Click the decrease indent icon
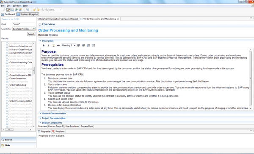This screenshot has width=254, height=154. click(79, 46)
